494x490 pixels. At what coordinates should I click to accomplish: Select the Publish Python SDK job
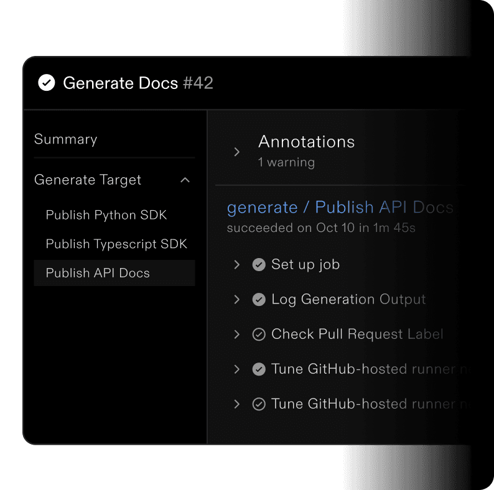tap(106, 215)
